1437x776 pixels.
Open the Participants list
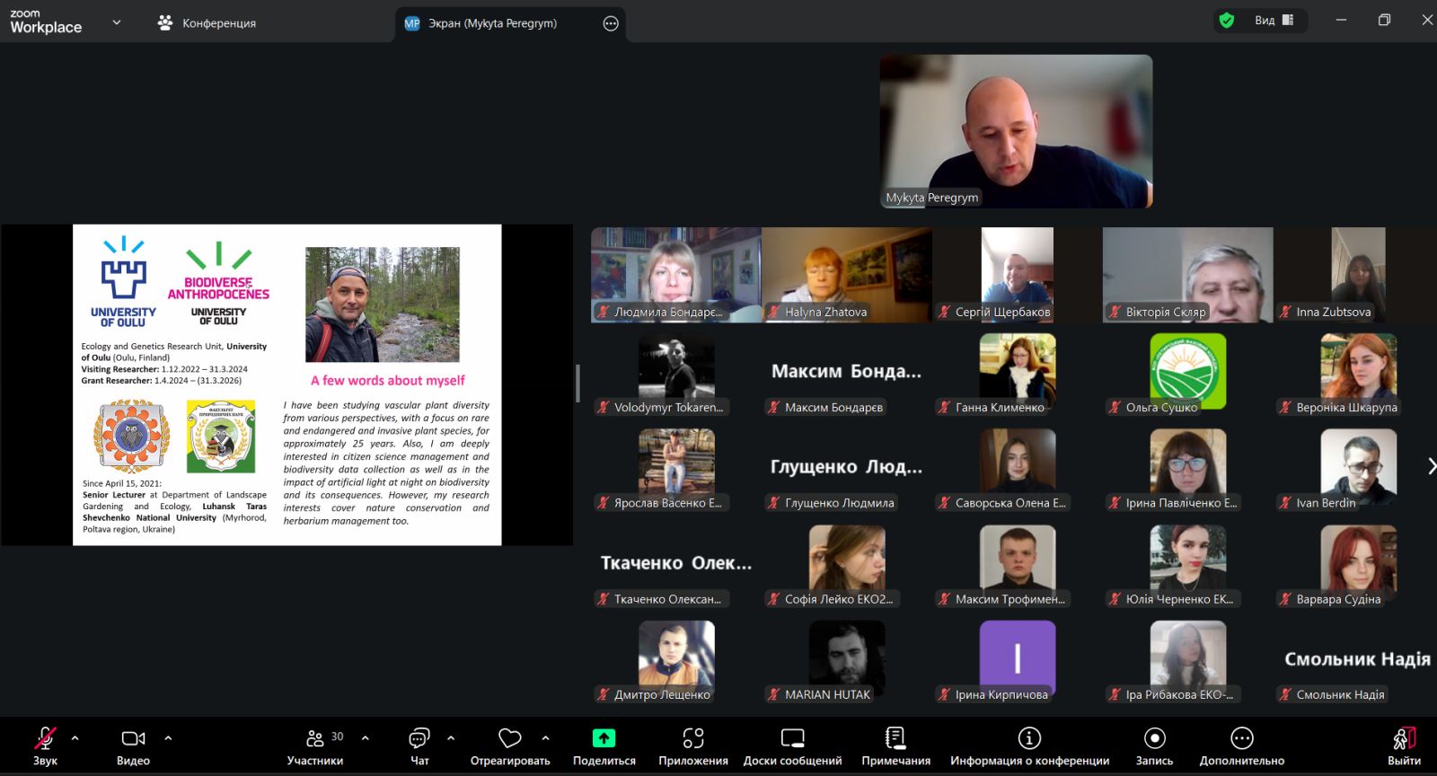315,745
